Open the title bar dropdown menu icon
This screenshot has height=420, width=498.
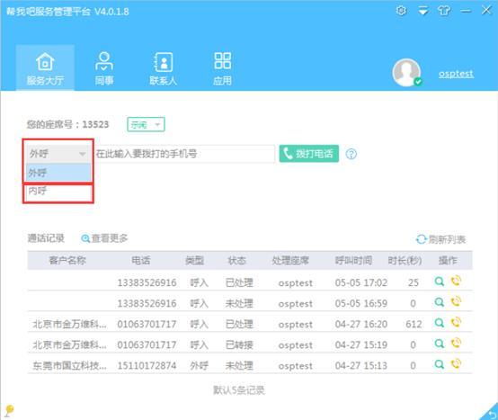(422, 11)
